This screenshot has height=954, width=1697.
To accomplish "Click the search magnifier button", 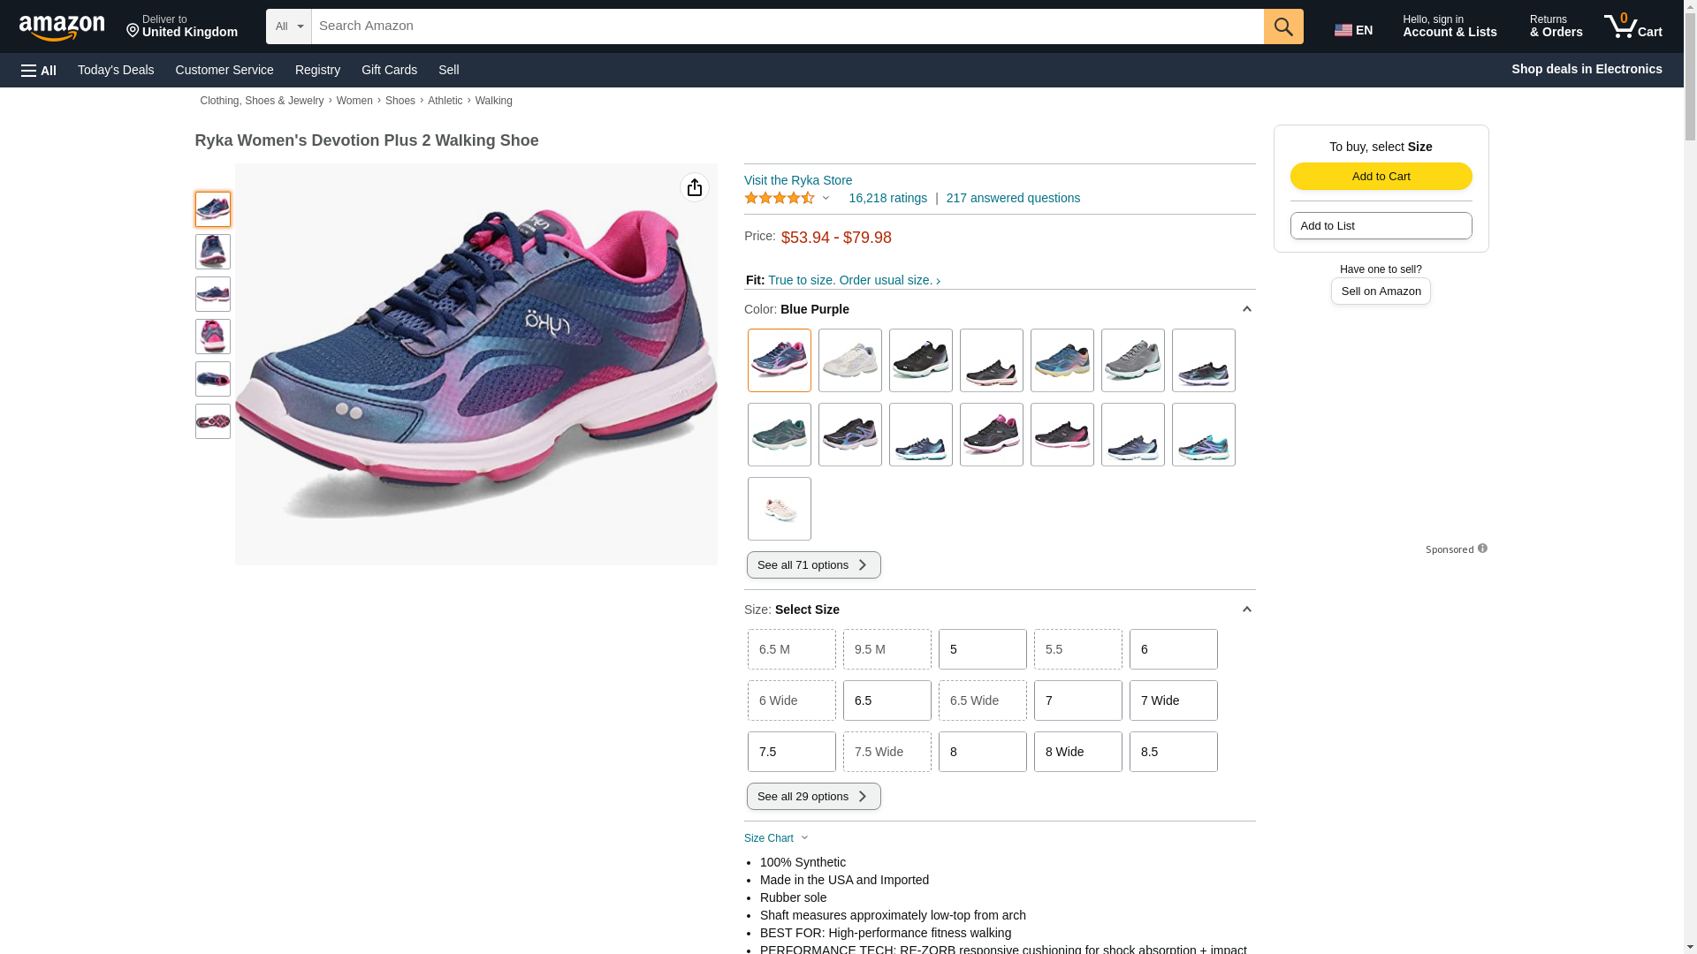I will pyautogui.click(x=1283, y=26).
